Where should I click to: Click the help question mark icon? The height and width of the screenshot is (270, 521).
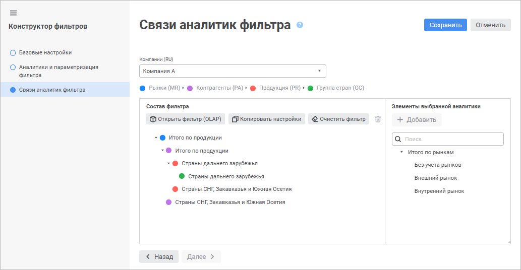click(x=300, y=25)
